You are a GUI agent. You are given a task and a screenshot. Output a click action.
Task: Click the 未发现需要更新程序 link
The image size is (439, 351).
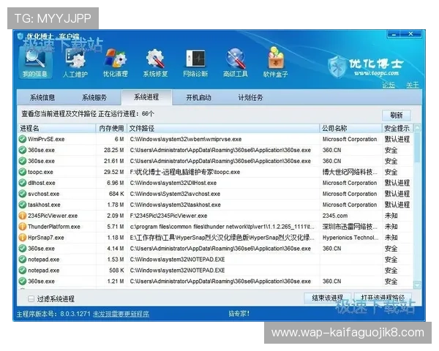[121, 314]
